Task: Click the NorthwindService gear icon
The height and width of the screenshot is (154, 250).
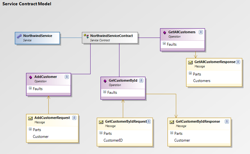Action: 19,36
